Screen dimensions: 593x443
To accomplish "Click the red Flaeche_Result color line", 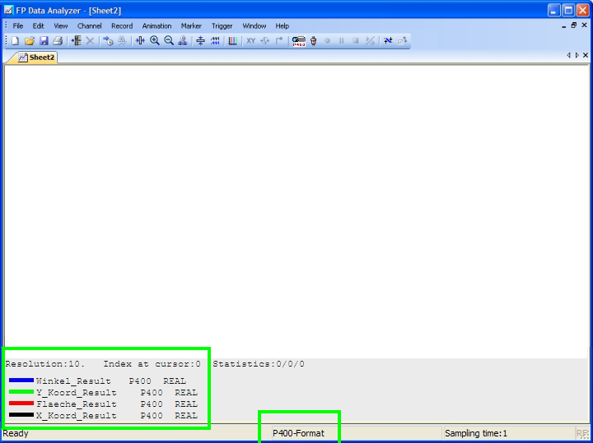I will click(x=21, y=404).
